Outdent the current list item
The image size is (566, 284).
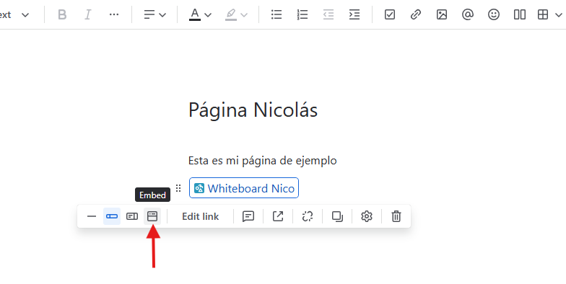[x=328, y=14]
